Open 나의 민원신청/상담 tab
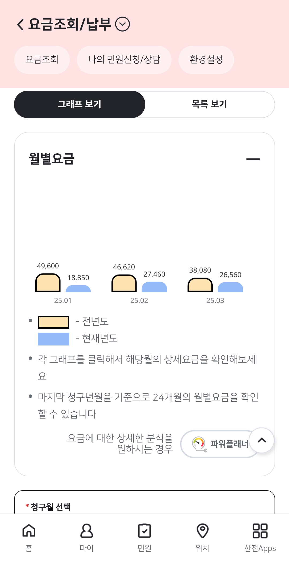The height and width of the screenshot is (566, 289). (124, 60)
